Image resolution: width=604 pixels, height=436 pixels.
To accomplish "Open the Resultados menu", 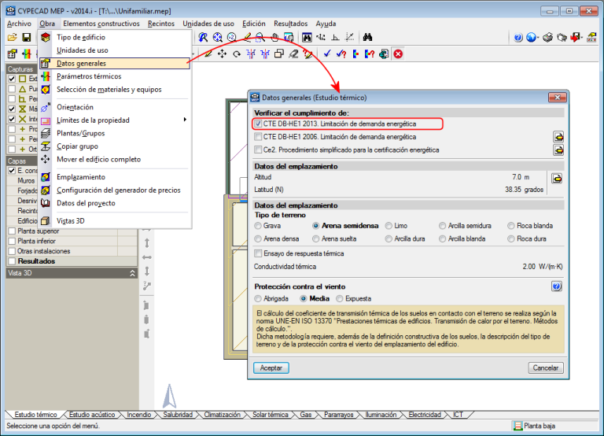I will (289, 24).
